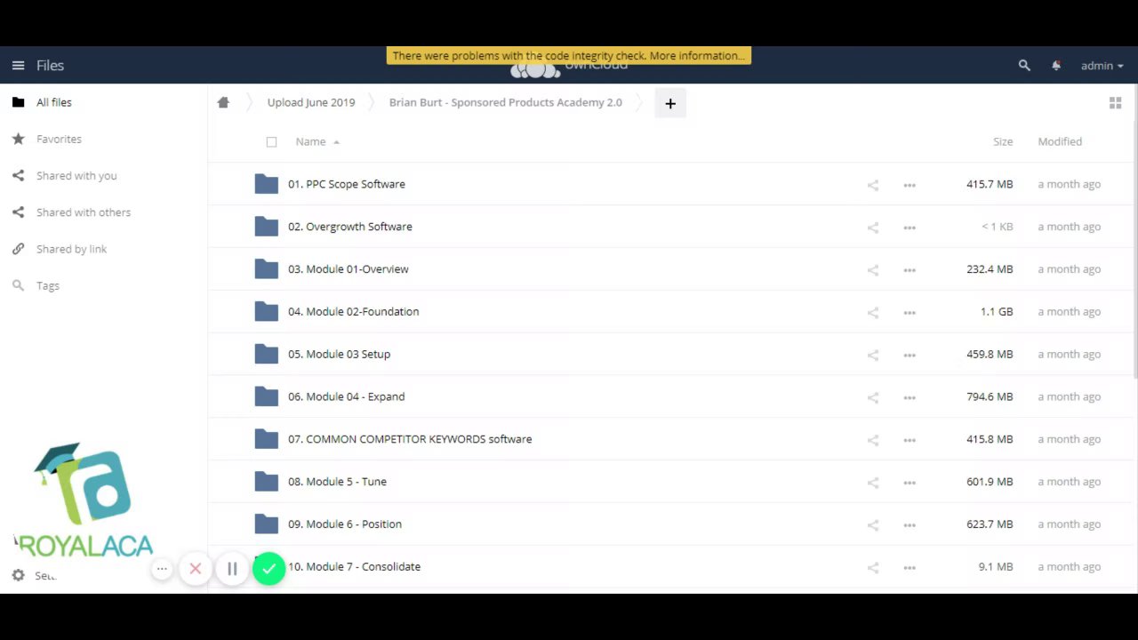
Task: Share the 10. Module 7 - Consolidate folder
Action: click(873, 567)
